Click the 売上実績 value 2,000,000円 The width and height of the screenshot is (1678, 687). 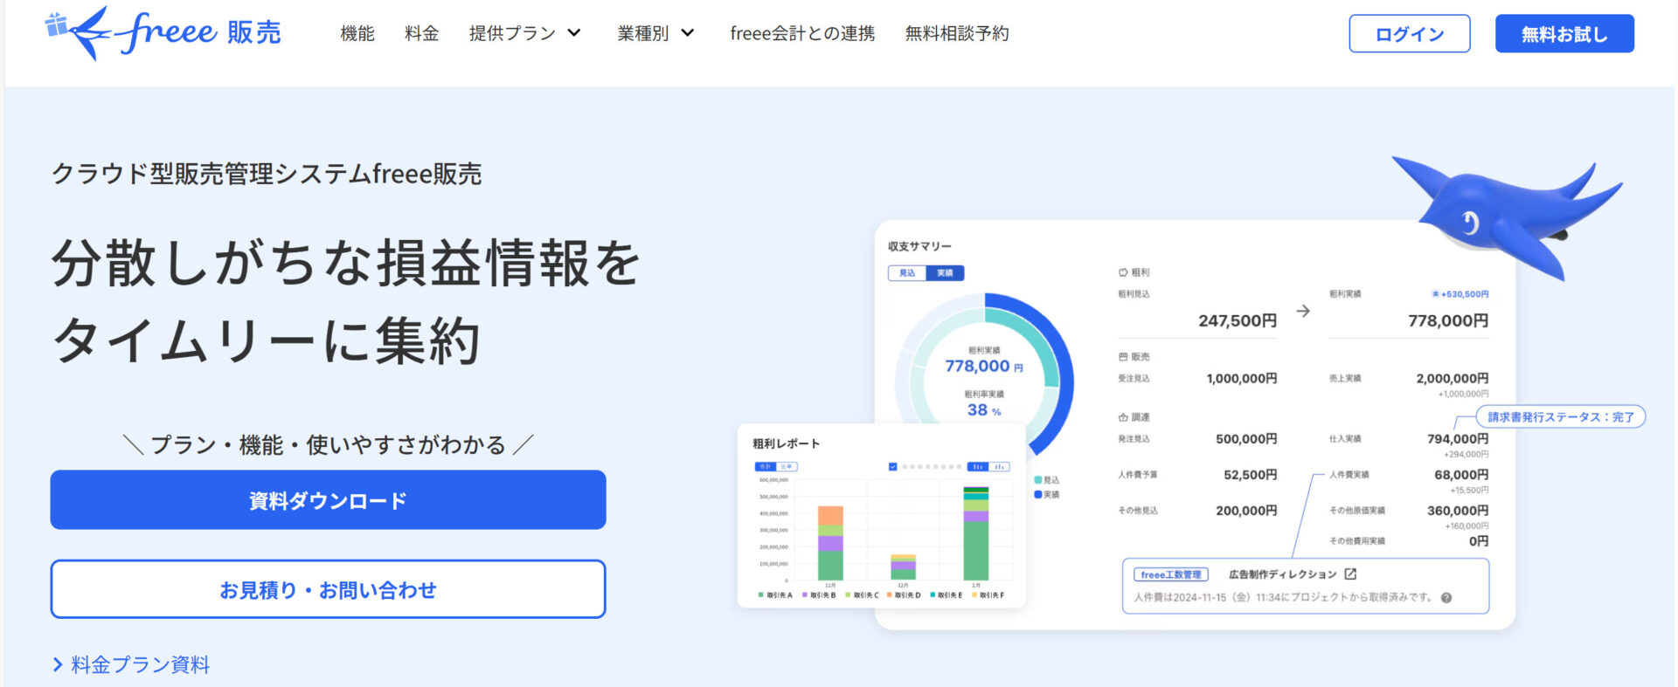pos(1453,378)
